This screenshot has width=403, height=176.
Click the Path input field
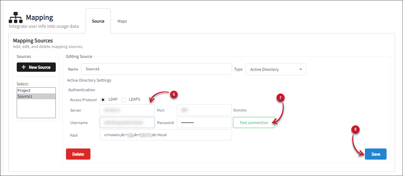pyautogui.click(x=166, y=135)
